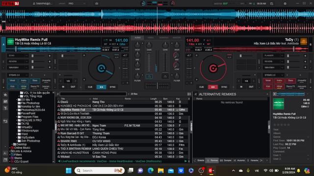The width and height of the screenshot is (314, 176).
Task: Double the right deck loop size arrow
Action: click(x=254, y=81)
